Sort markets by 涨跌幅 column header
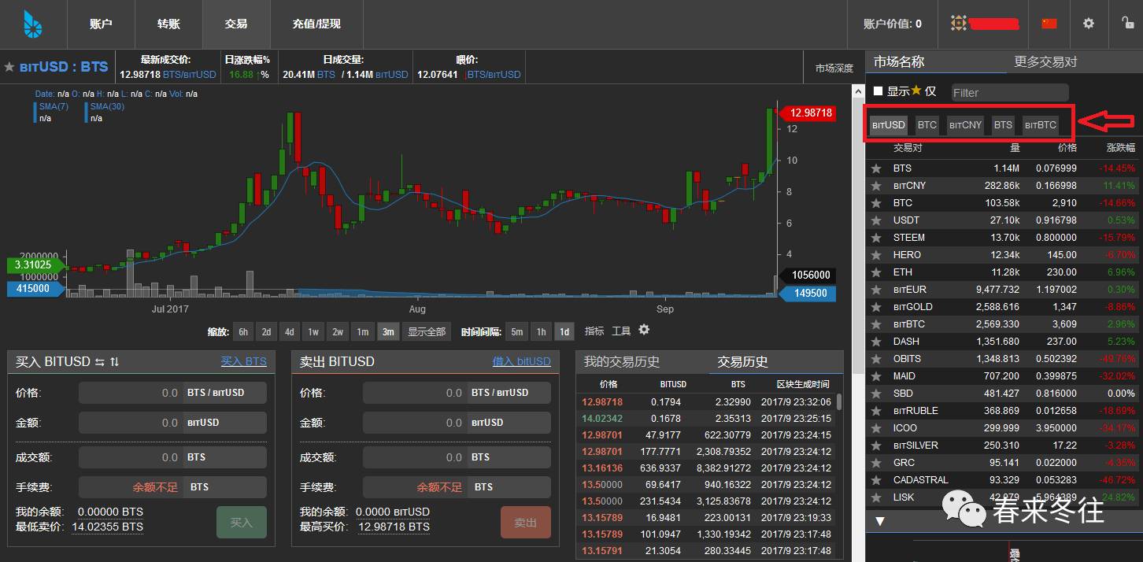The image size is (1143, 562). [x=1121, y=147]
